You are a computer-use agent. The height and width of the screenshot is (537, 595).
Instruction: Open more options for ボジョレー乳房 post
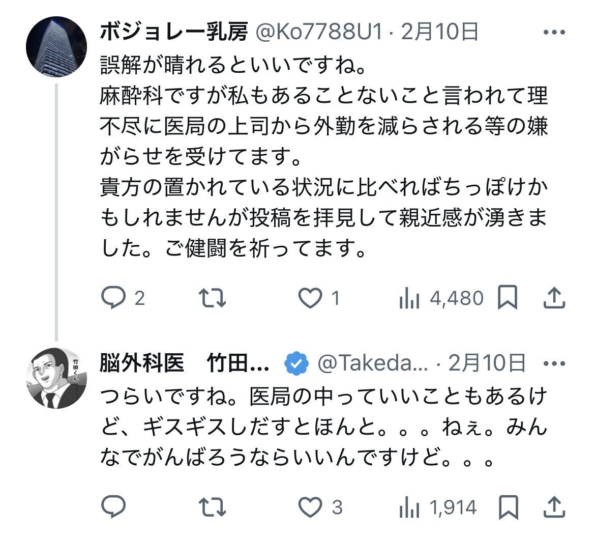[x=554, y=33]
